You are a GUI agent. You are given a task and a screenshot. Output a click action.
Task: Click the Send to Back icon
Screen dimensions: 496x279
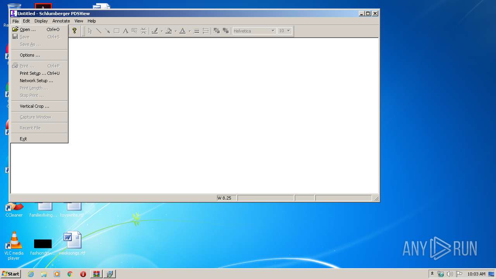coord(226,31)
